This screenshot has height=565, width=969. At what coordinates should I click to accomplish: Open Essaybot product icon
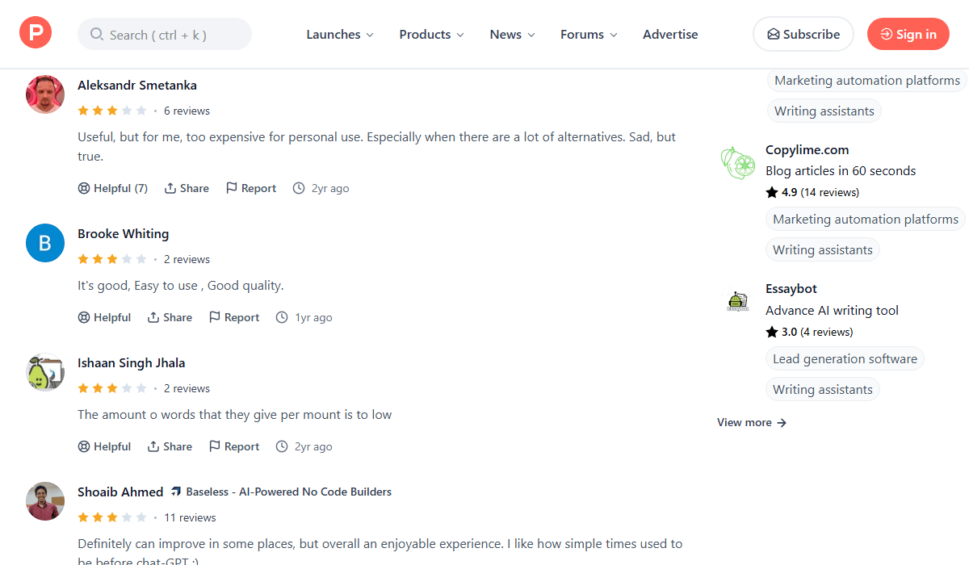(737, 301)
